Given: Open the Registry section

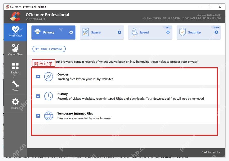Looking at the screenshot, I should coord(15,68).
